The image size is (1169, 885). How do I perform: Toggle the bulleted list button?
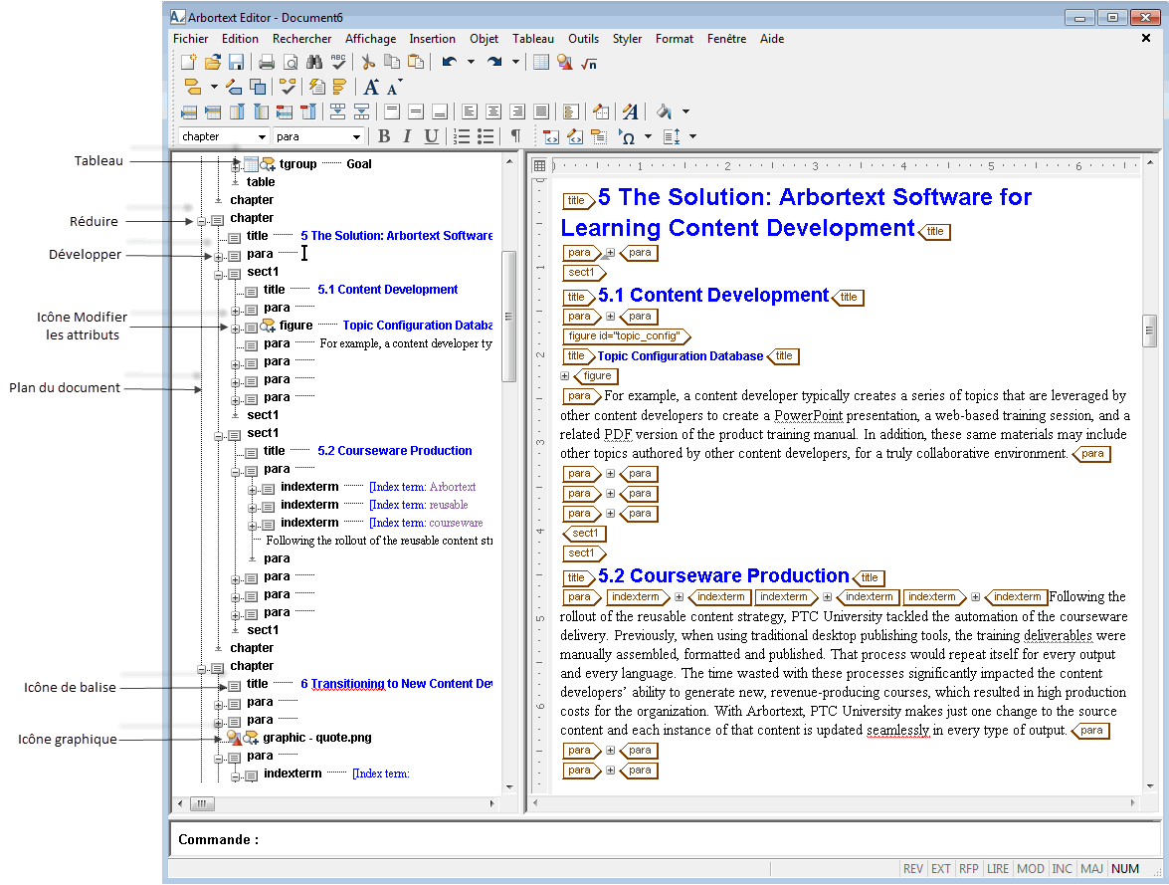pyautogui.click(x=486, y=136)
